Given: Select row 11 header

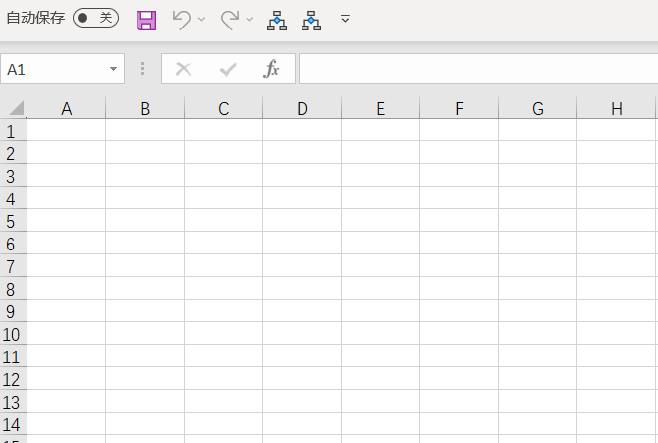Looking at the screenshot, I should point(13,357).
